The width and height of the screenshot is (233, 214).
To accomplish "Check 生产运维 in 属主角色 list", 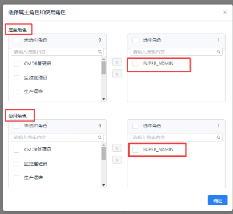I will click(16, 92).
